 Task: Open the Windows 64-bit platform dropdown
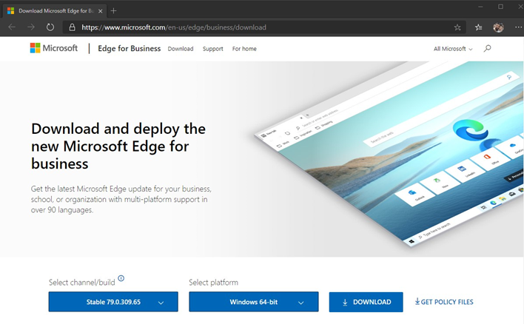click(254, 302)
